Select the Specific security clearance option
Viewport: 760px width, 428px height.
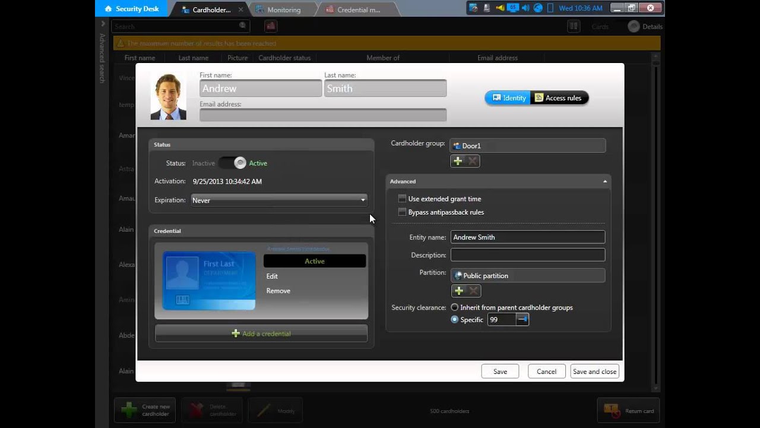(455, 319)
